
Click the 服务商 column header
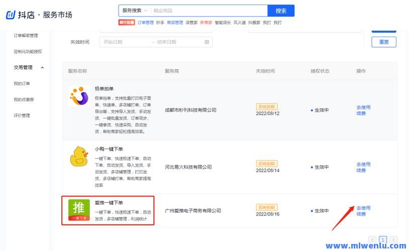point(172,71)
